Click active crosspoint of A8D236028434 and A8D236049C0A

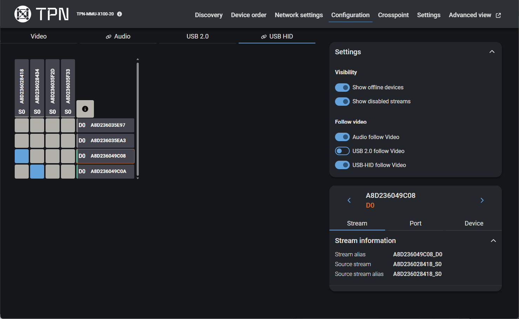(37, 172)
